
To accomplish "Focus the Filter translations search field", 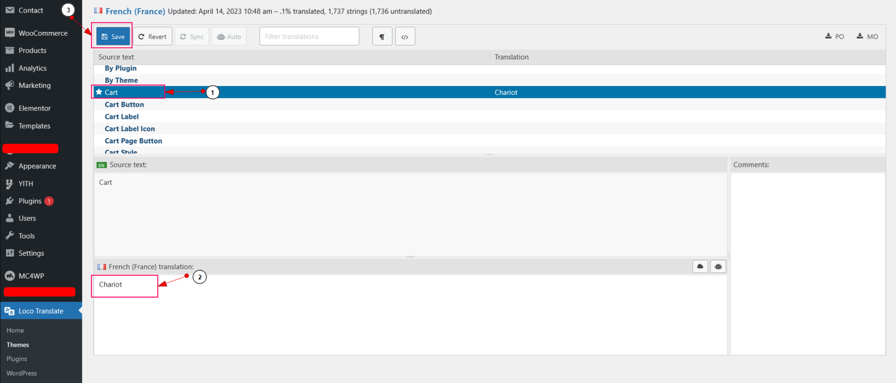I will [x=309, y=36].
